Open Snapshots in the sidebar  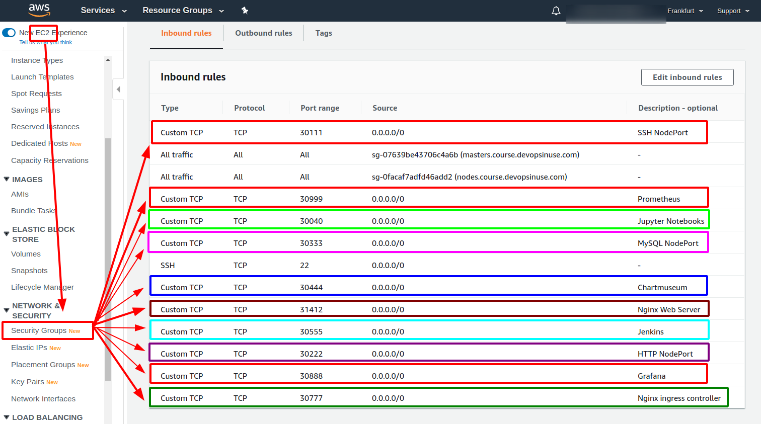29,271
